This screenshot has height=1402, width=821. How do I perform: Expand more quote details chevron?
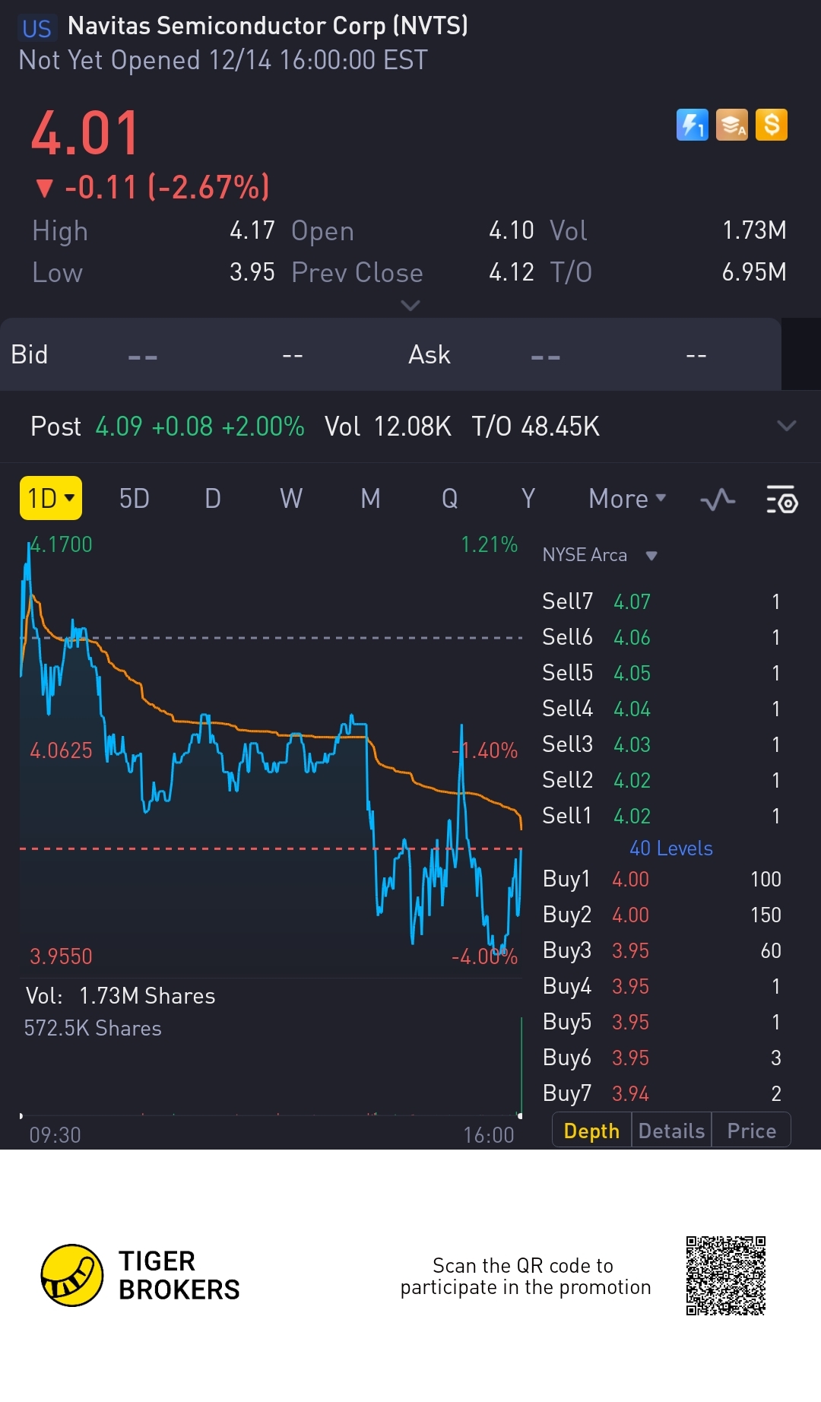pyautogui.click(x=410, y=306)
